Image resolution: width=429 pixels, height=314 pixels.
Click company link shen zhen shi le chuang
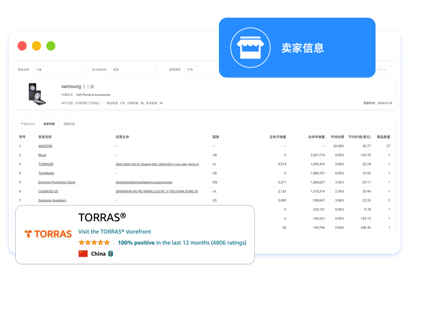(157, 164)
